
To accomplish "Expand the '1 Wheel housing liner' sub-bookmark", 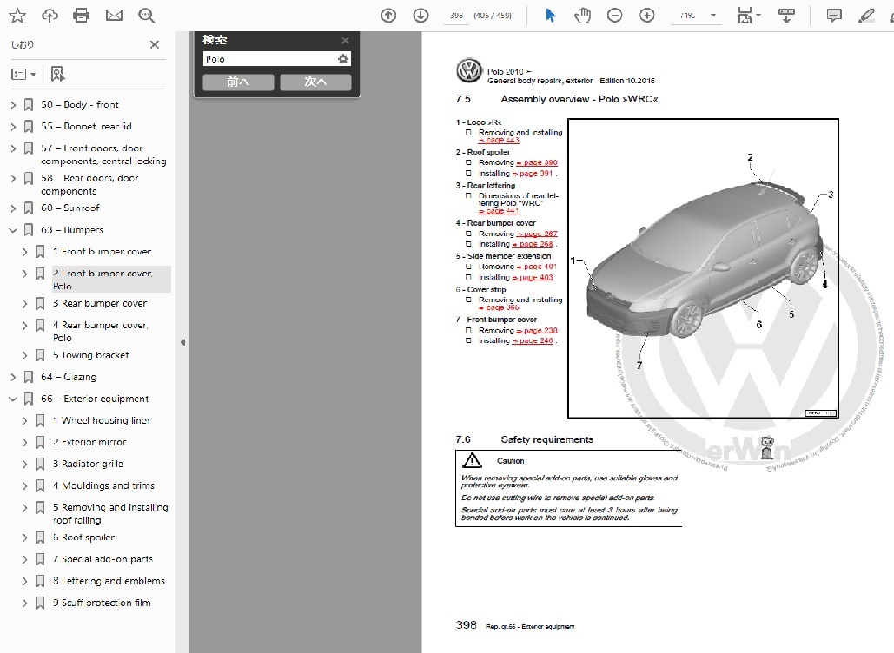I will [24, 420].
